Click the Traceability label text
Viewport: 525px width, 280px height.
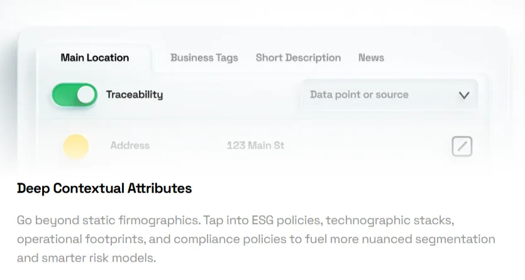tap(135, 95)
